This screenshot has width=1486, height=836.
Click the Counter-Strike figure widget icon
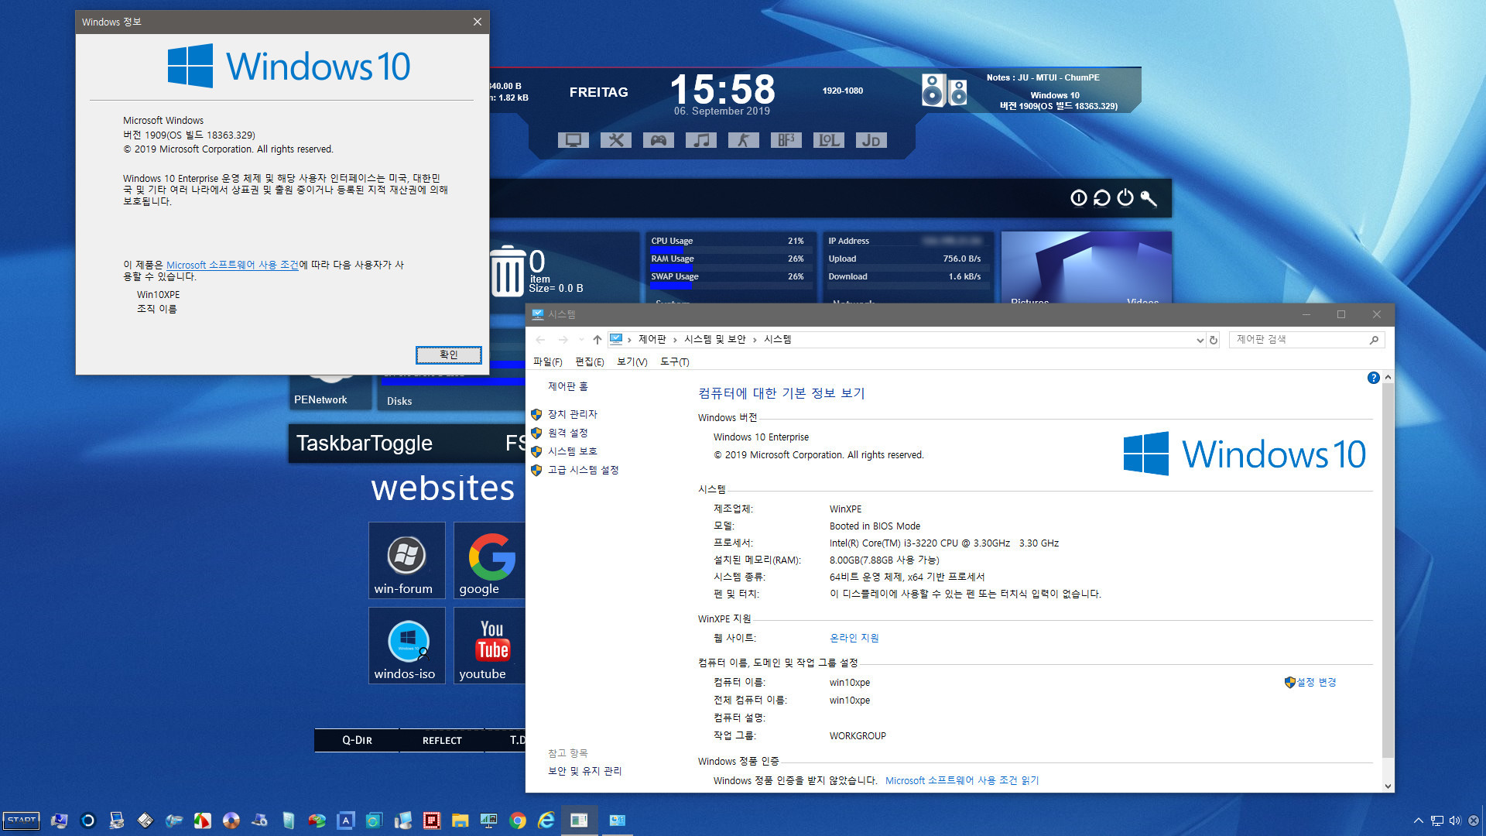click(743, 140)
